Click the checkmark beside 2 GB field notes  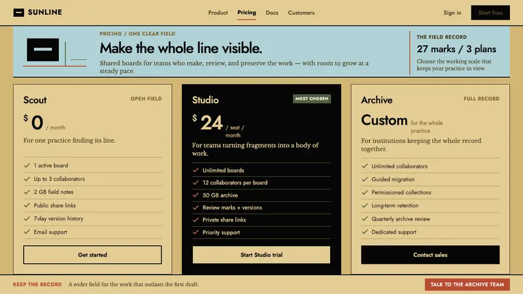coord(27,192)
